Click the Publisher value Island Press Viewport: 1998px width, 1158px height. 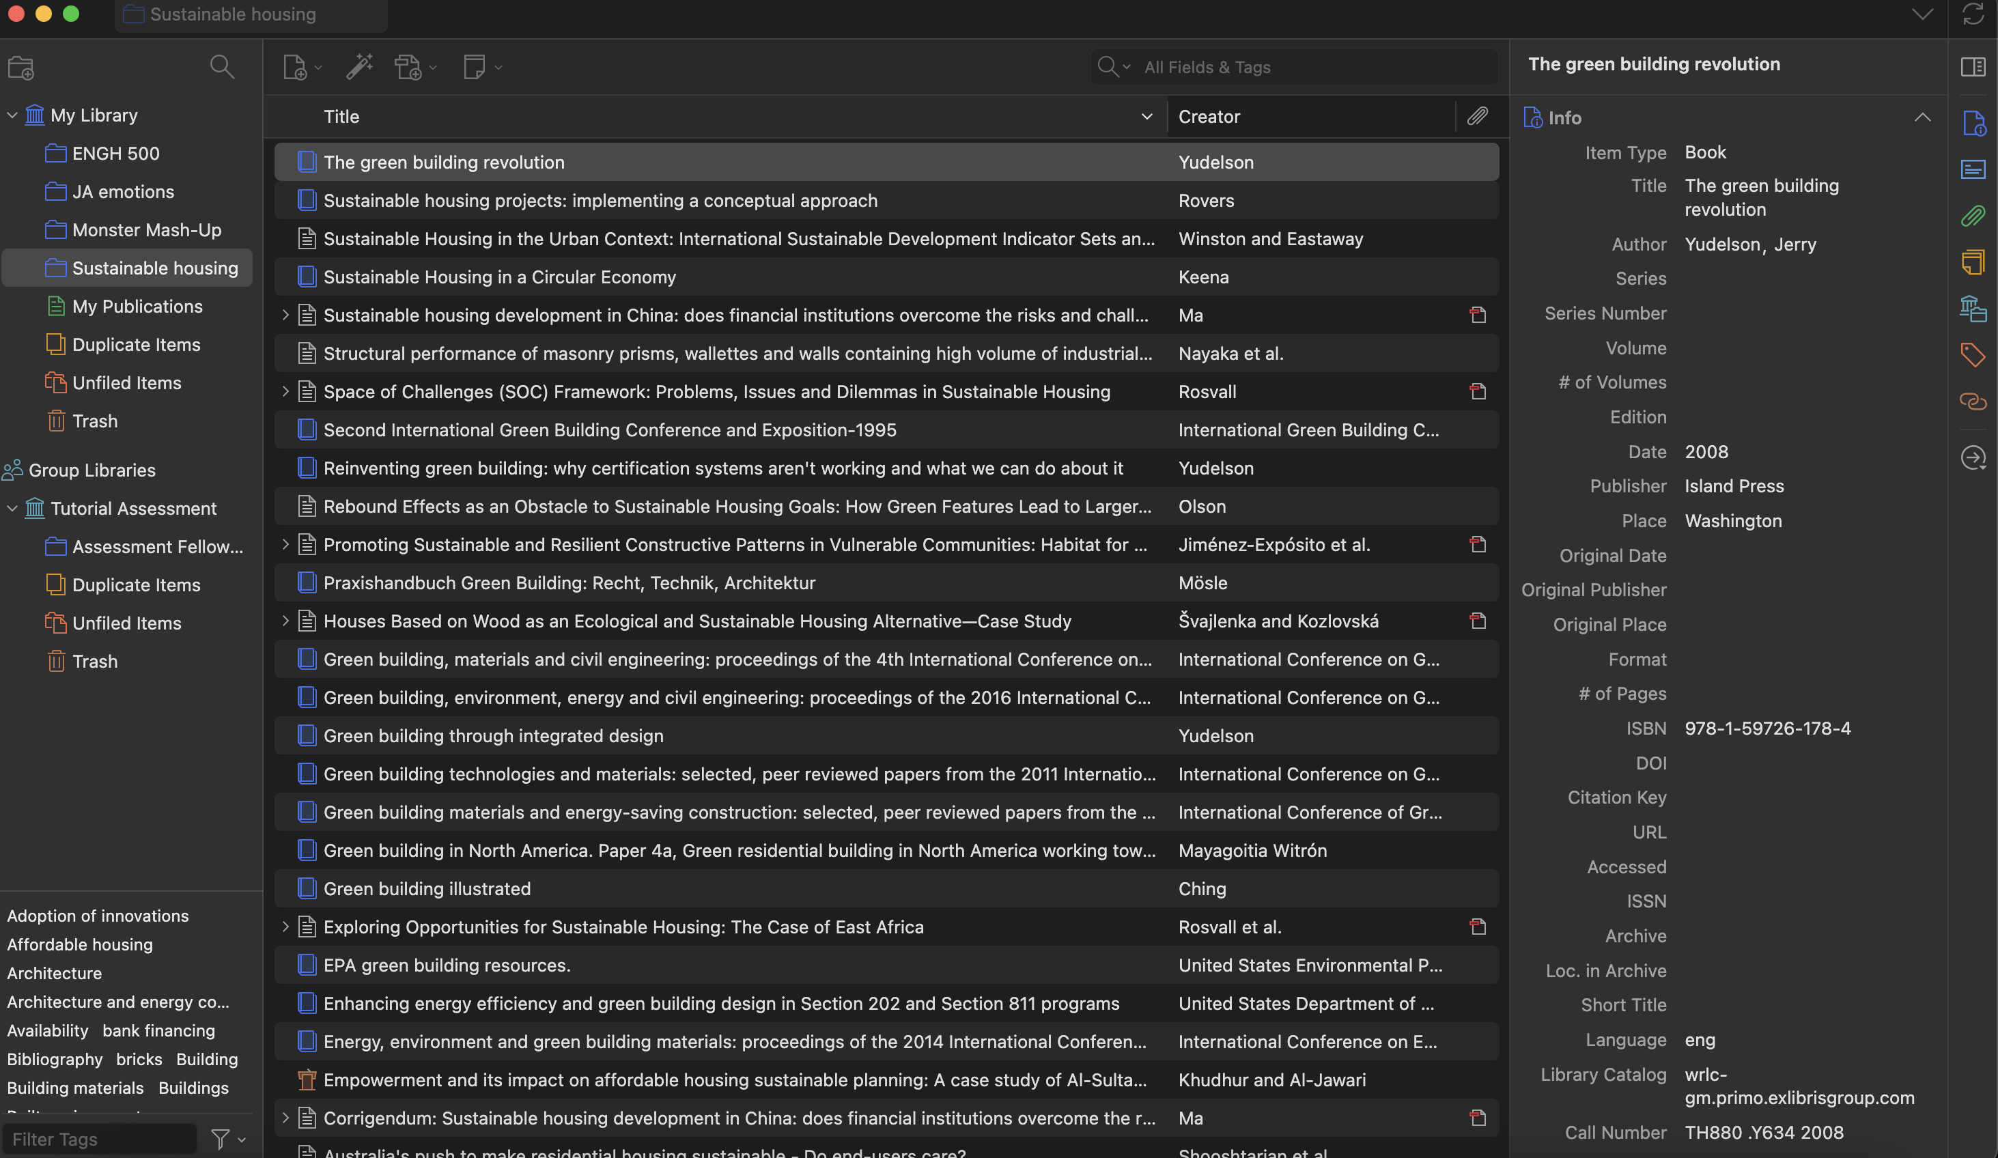click(x=1734, y=486)
